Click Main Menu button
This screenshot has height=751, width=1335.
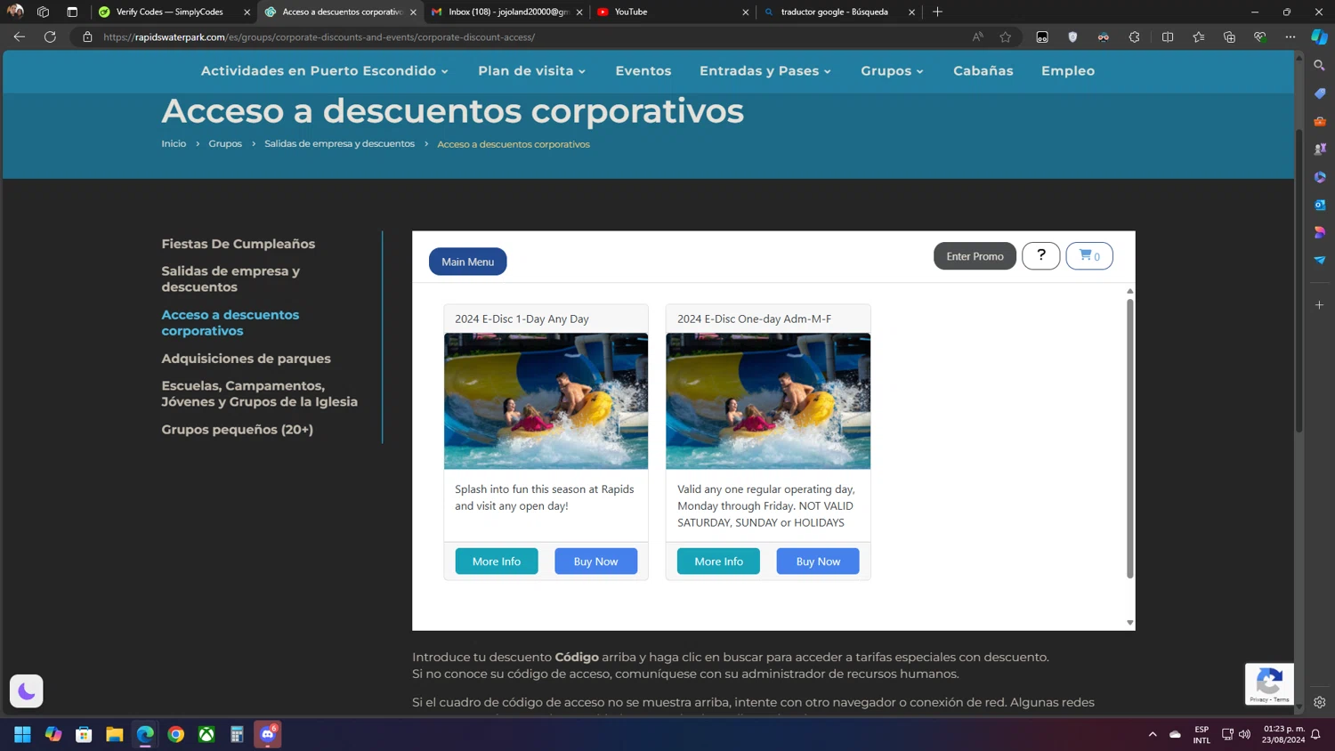pyautogui.click(x=467, y=262)
